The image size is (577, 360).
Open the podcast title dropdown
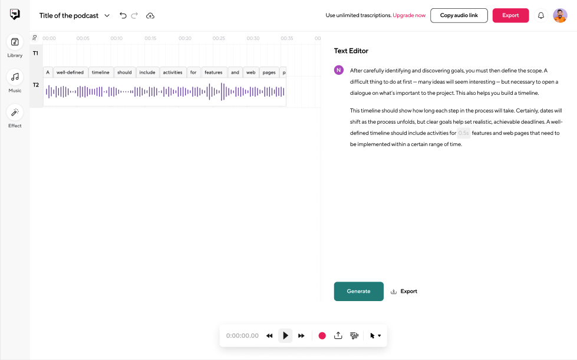[x=106, y=16]
